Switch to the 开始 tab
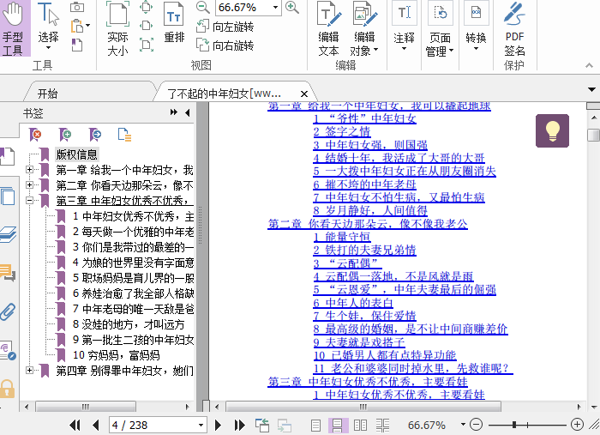 pos(48,94)
